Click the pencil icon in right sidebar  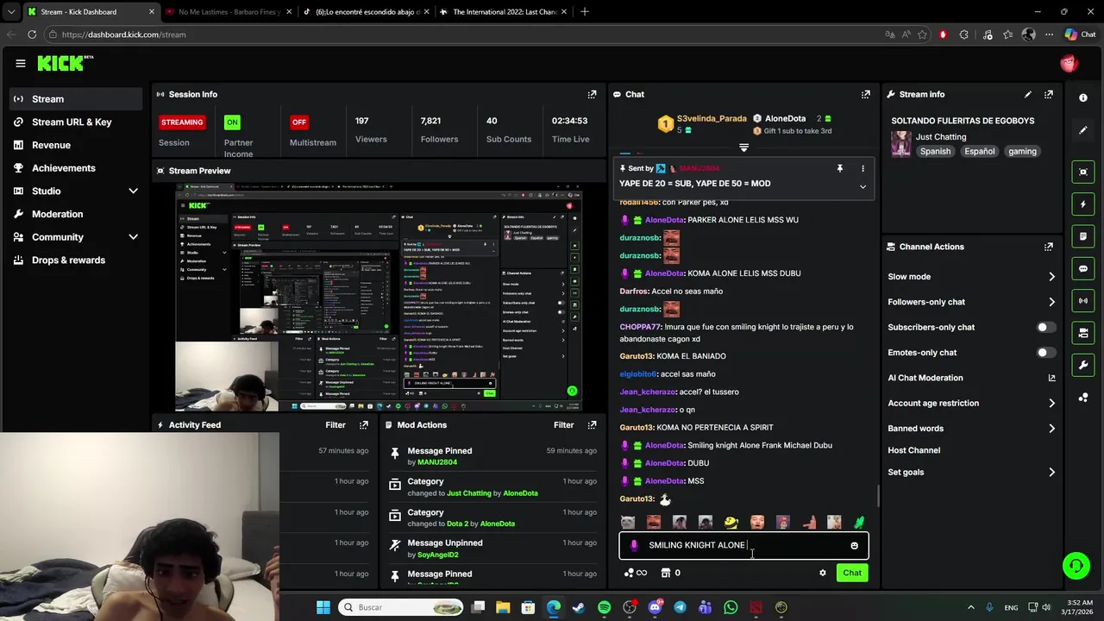tap(1083, 130)
